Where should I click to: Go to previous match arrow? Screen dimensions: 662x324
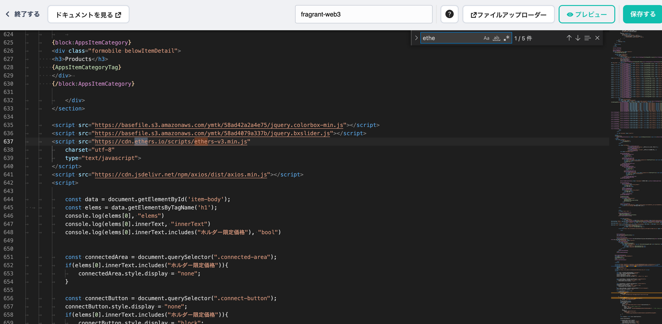pos(569,38)
